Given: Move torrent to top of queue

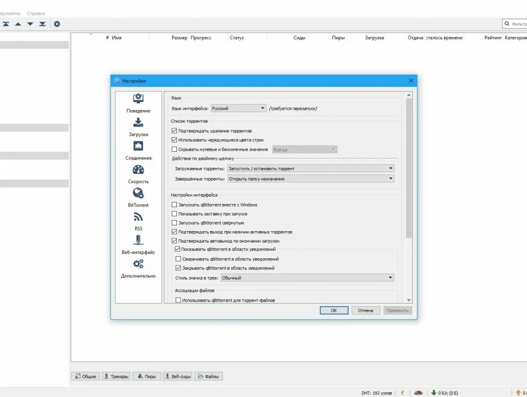Looking at the screenshot, I should 6,24.
